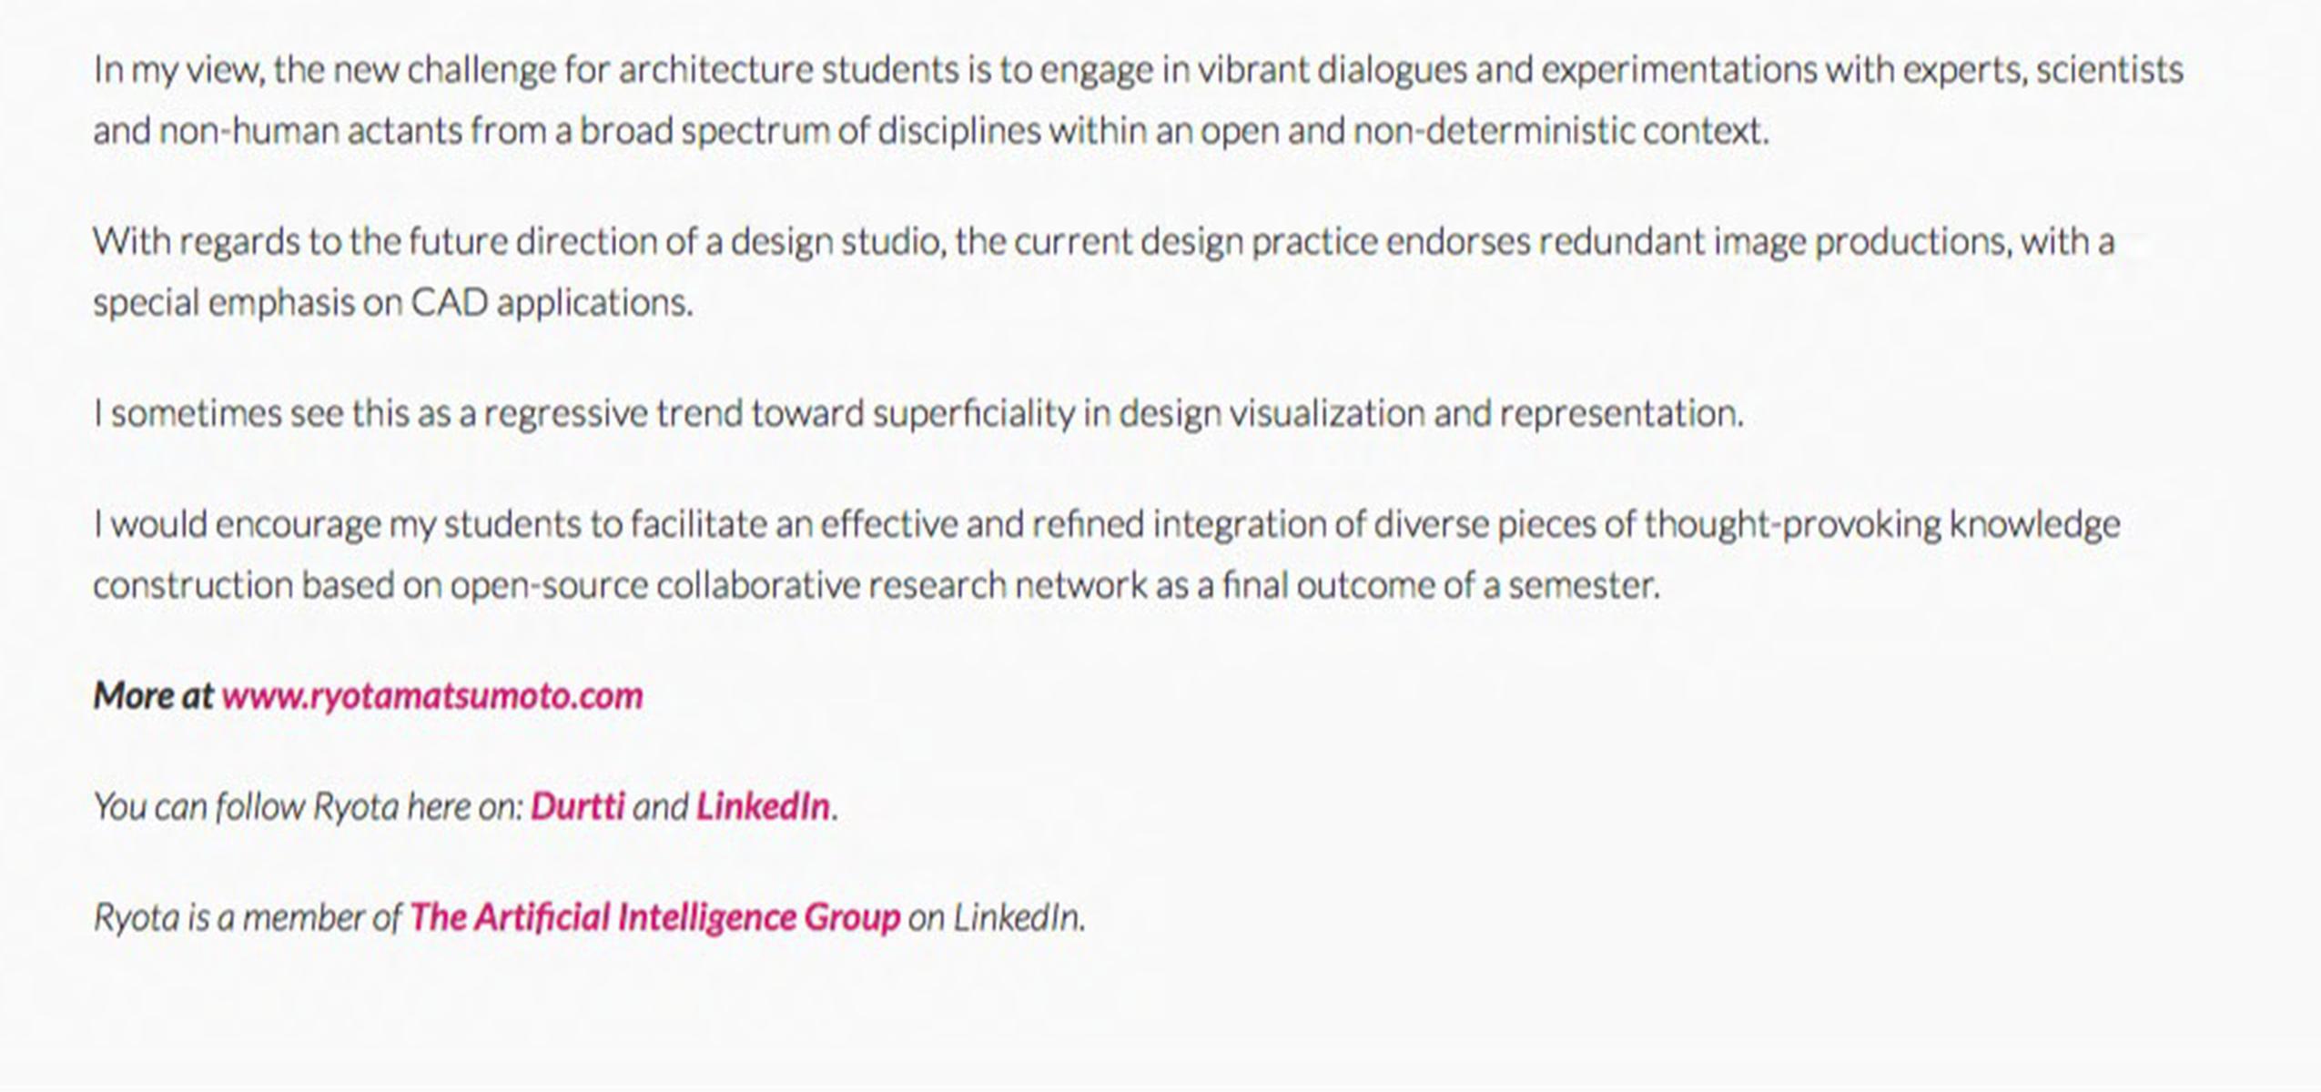Click the 'Ryota is a member of' text

247,917
